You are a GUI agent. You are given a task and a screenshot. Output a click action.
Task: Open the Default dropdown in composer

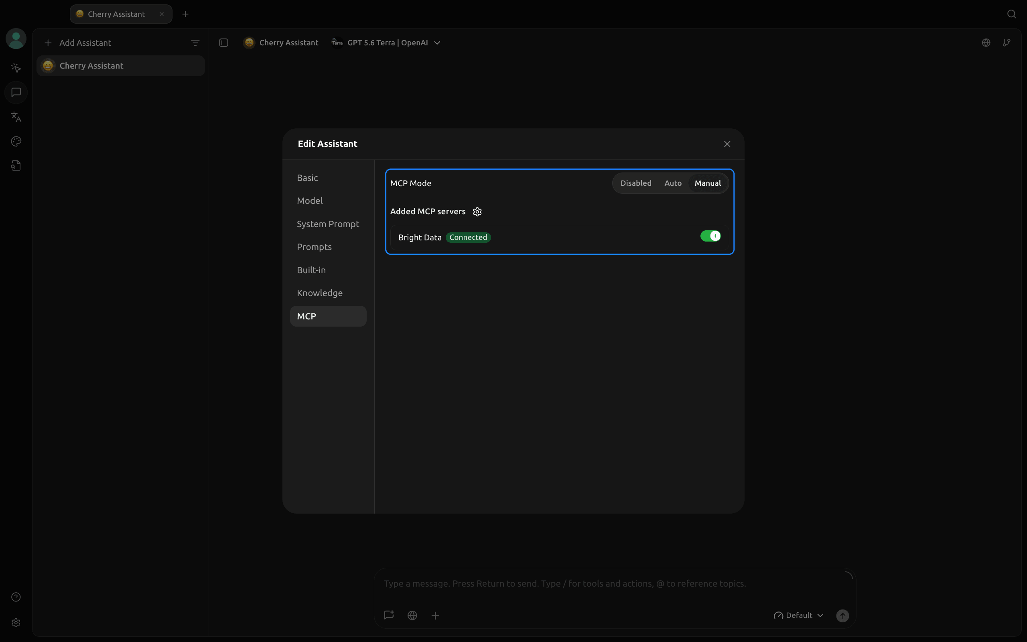click(x=799, y=616)
